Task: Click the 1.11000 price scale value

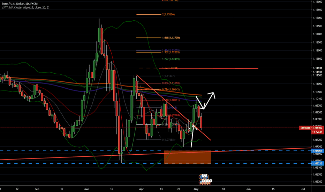Action: pyautogui.click(x=318, y=84)
